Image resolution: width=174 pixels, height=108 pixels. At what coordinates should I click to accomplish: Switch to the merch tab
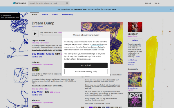[45, 15]
